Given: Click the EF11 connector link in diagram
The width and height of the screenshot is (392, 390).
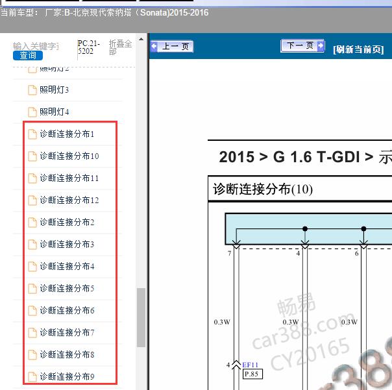Looking at the screenshot, I should (x=250, y=365).
